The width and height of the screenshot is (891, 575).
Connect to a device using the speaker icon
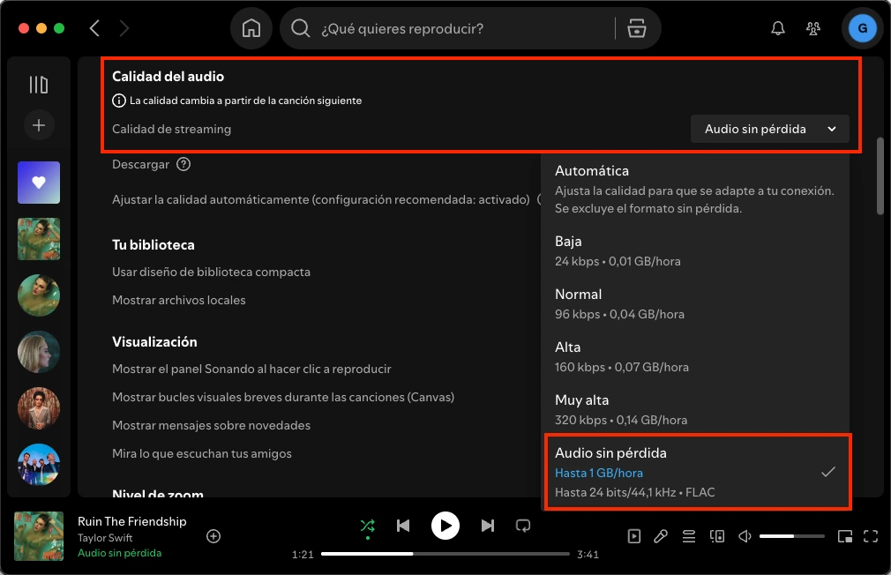pyautogui.click(x=716, y=536)
